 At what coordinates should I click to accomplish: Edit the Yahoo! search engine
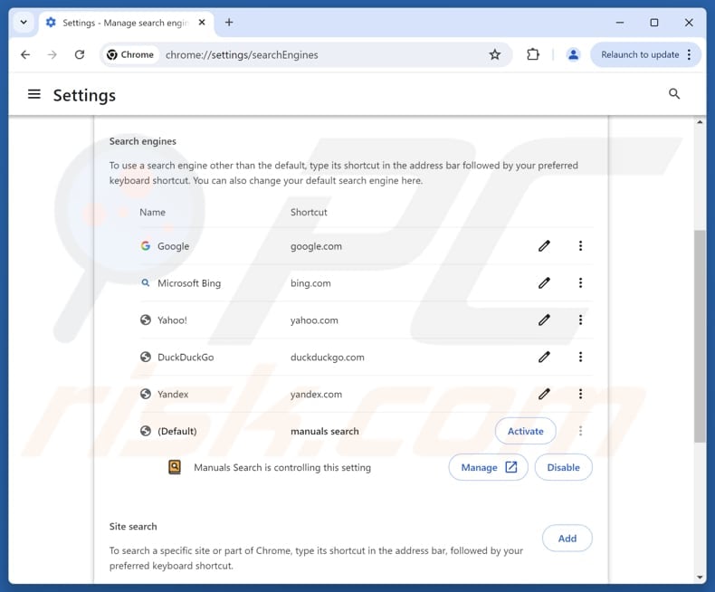click(544, 320)
